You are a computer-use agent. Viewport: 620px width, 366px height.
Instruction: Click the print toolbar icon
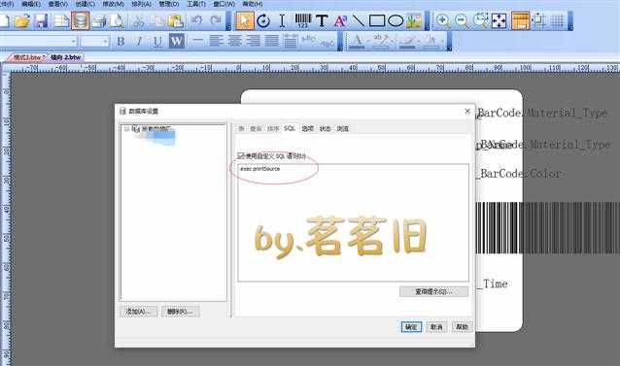99,20
